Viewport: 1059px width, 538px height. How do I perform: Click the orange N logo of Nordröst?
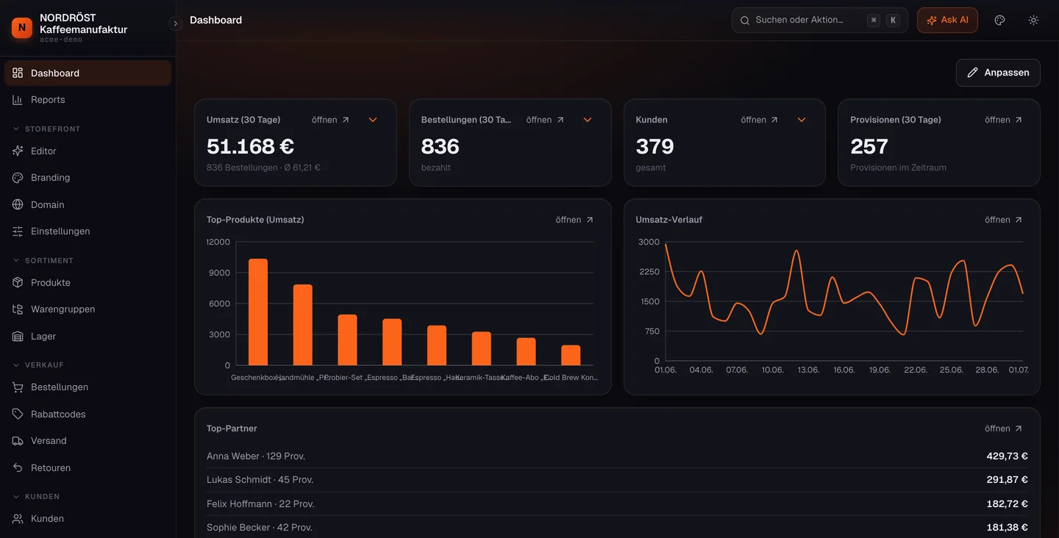pyautogui.click(x=22, y=27)
